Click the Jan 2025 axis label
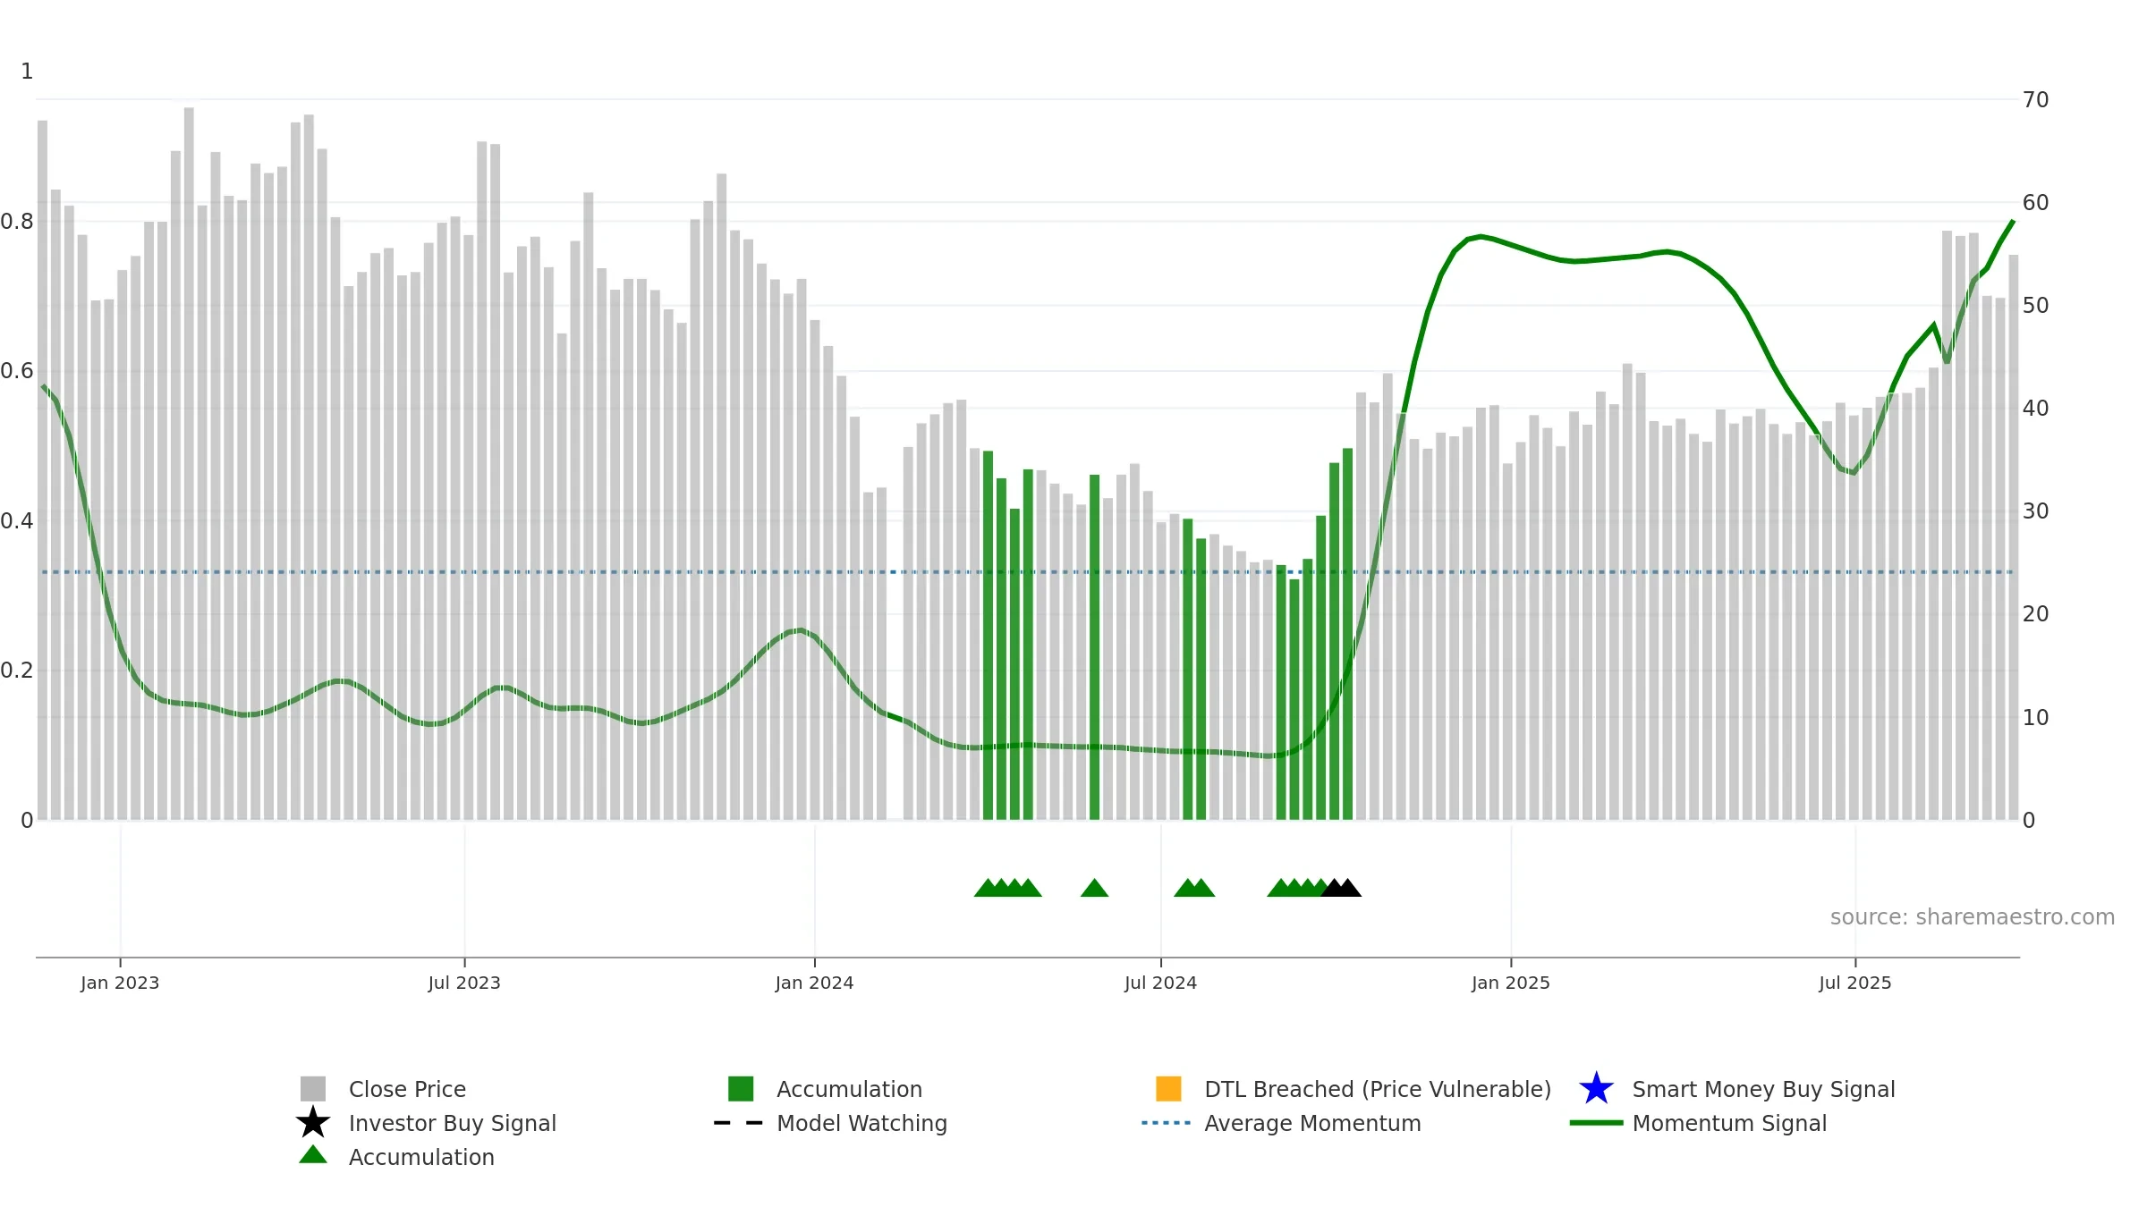This screenshot has width=2147, height=1207. (1510, 983)
